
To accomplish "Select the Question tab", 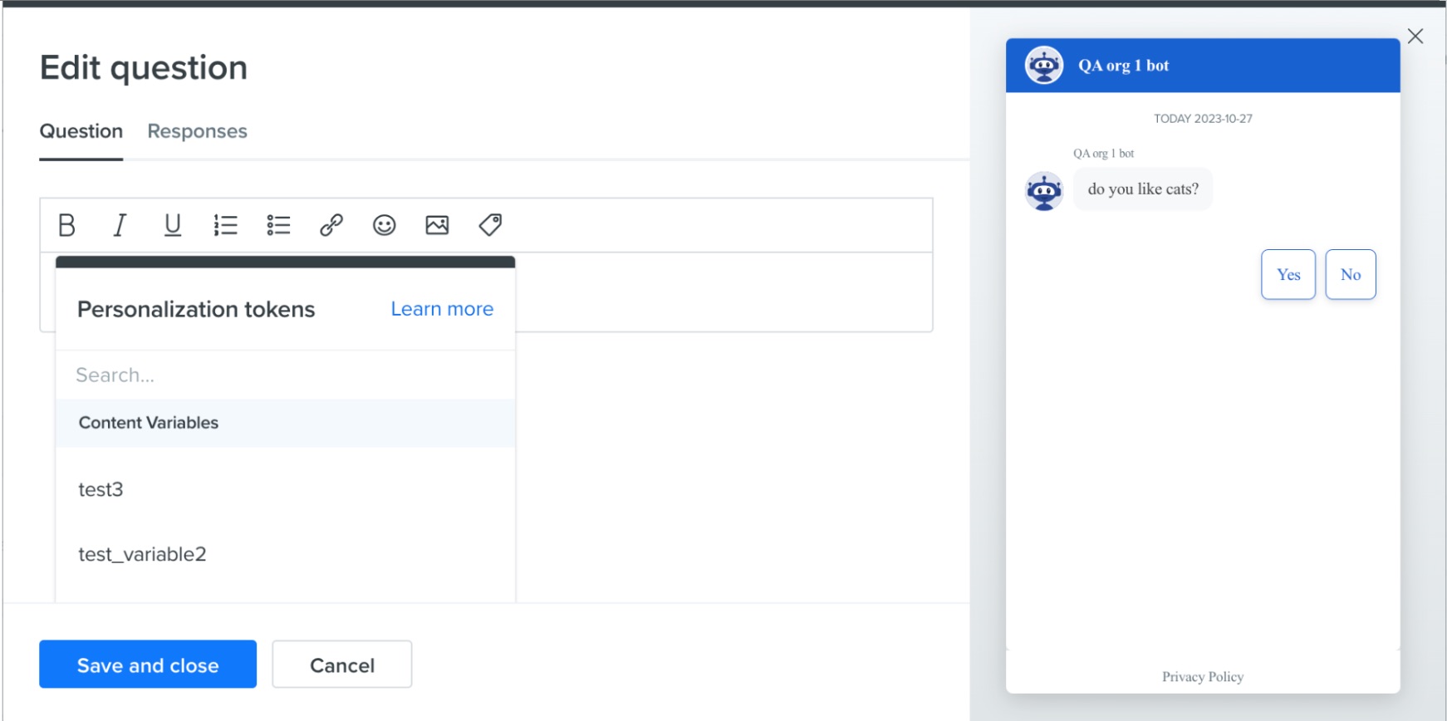I will pyautogui.click(x=81, y=131).
